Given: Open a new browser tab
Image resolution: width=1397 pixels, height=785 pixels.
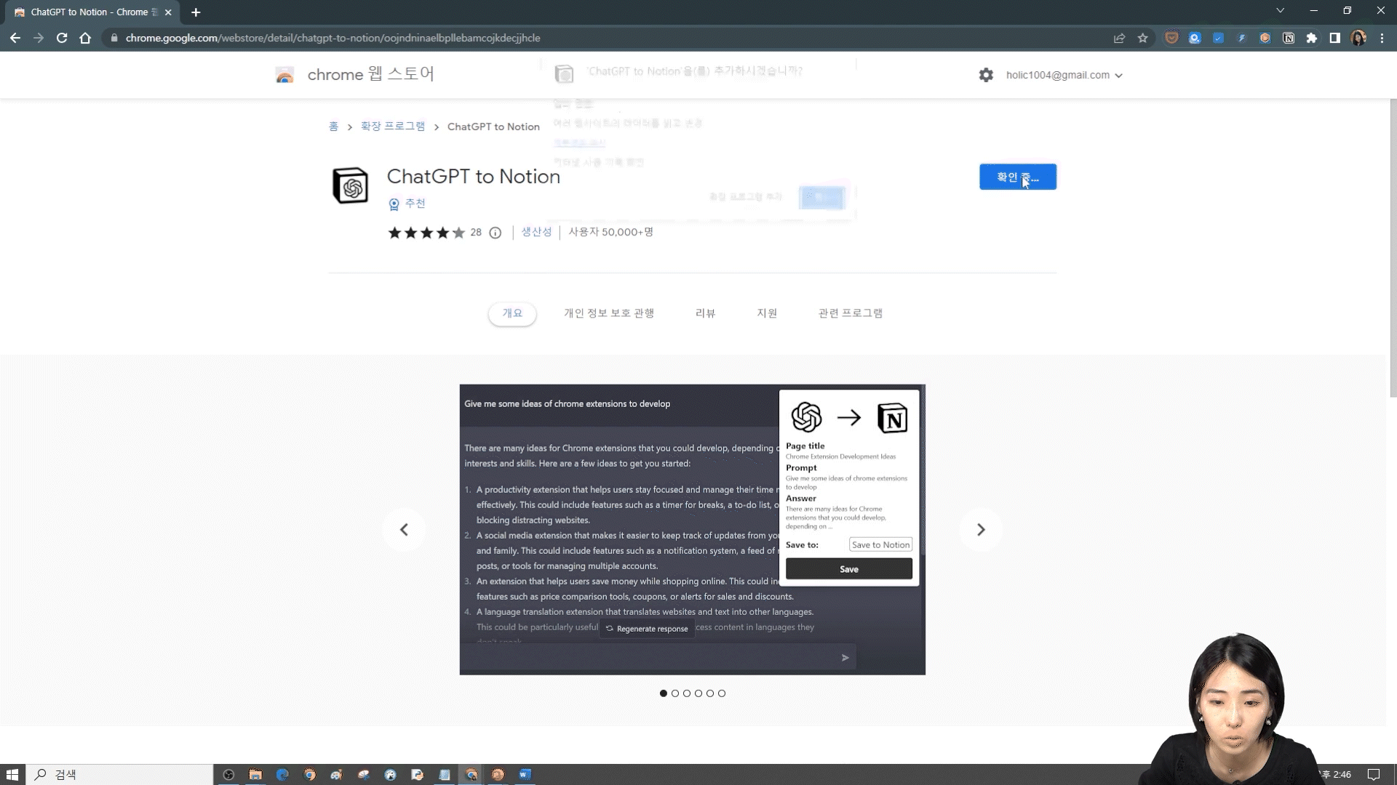Looking at the screenshot, I should click(196, 12).
